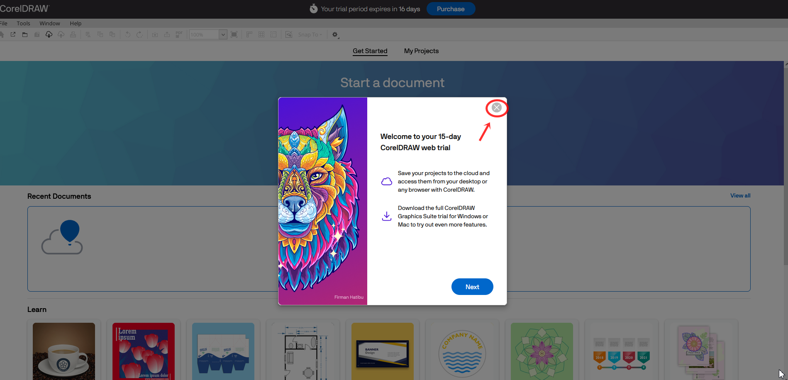Close the welcome trial dialog
The width and height of the screenshot is (788, 380).
496,108
